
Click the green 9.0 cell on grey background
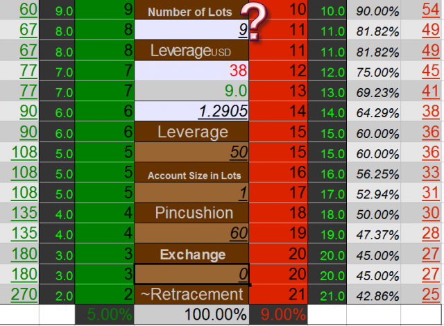191,91
